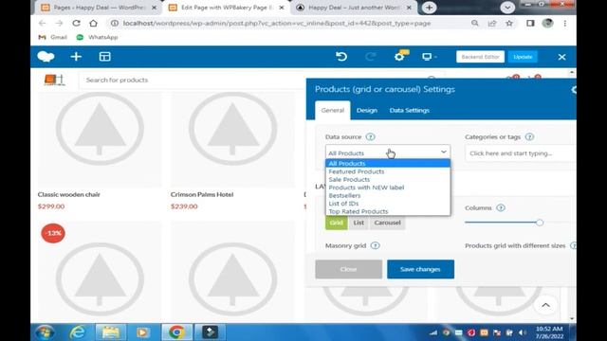The height and width of the screenshot is (341, 607).
Task: Open a new browser tab
Action: coord(429,8)
